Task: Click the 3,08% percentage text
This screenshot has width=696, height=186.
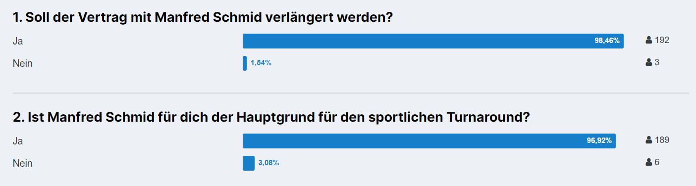Action: coord(269,163)
